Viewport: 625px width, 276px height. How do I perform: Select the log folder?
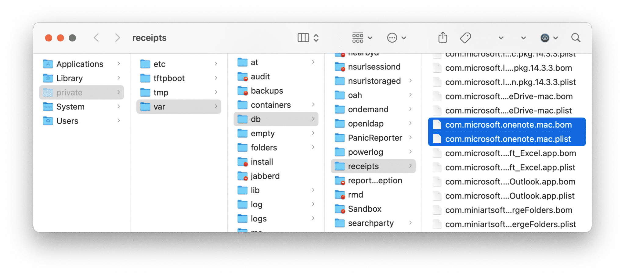[x=276, y=205]
